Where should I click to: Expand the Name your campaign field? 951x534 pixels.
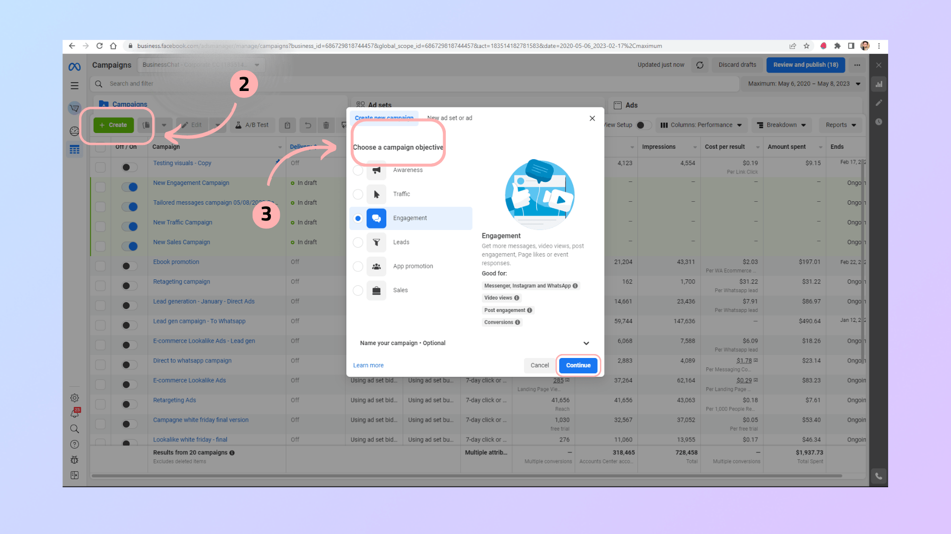coord(586,343)
